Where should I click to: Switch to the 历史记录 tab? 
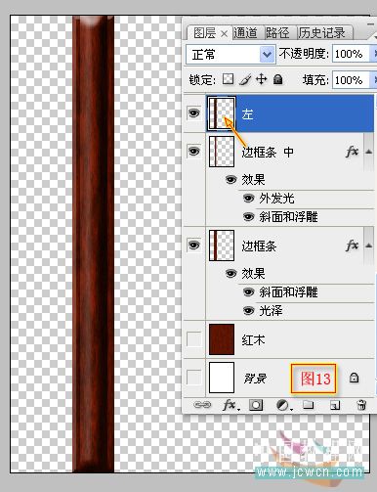[321, 33]
